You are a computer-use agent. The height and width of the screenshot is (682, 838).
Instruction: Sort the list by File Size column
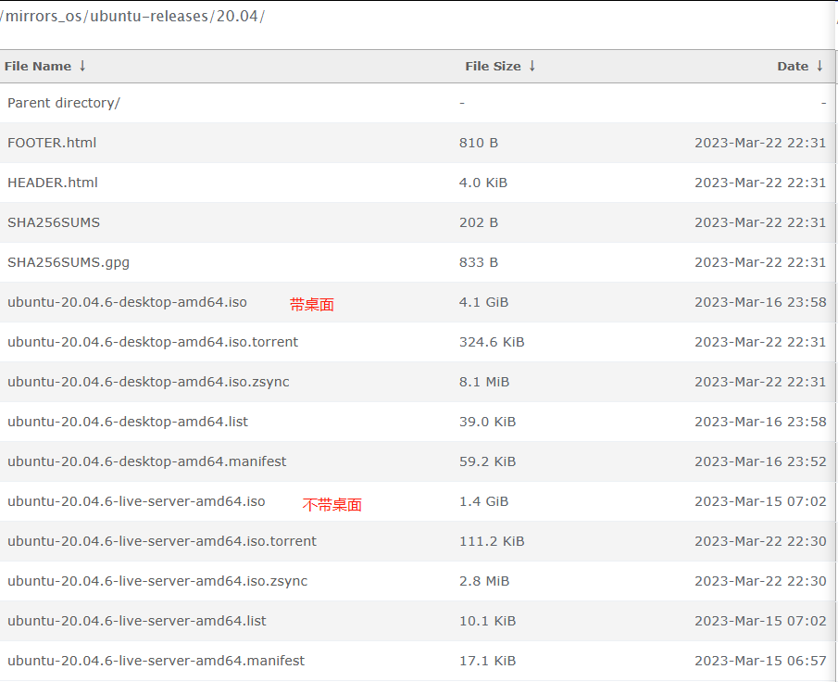pyautogui.click(x=493, y=67)
